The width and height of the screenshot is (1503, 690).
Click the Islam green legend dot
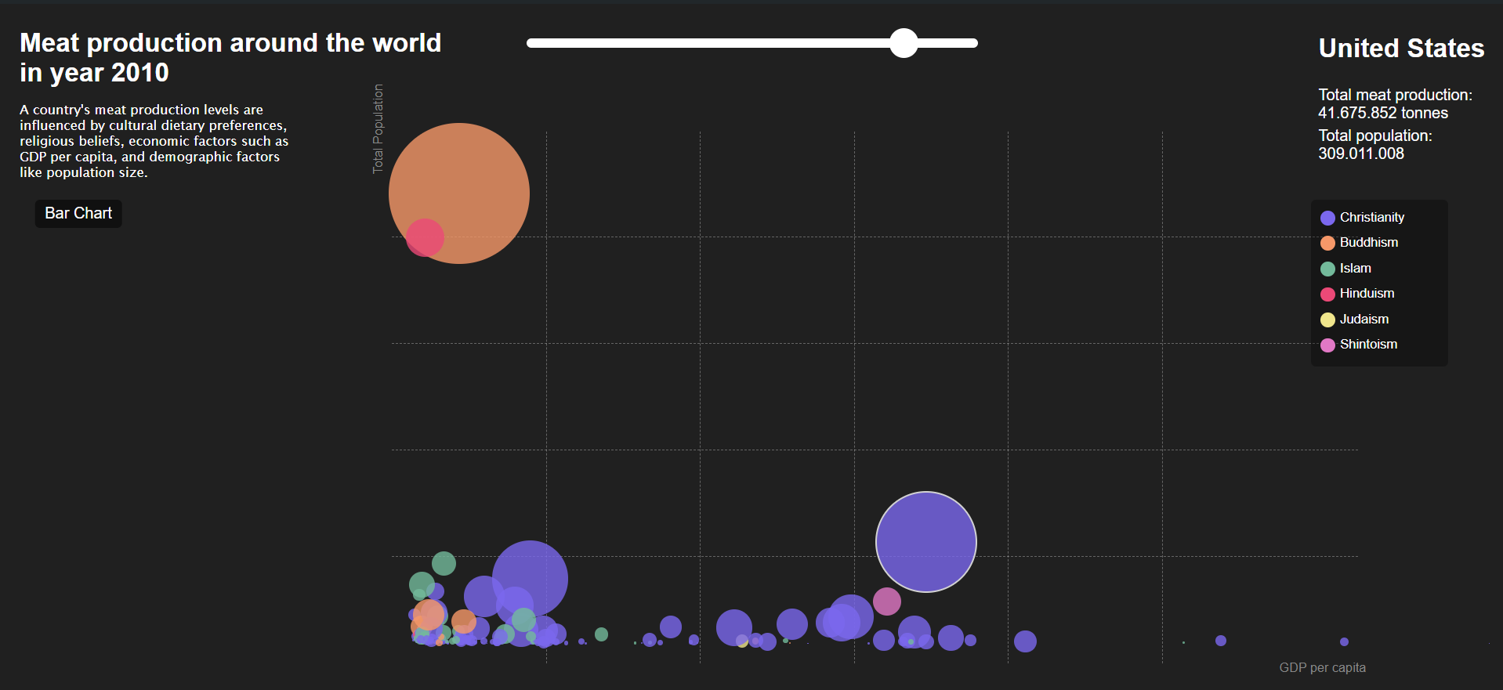[1327, 269]
